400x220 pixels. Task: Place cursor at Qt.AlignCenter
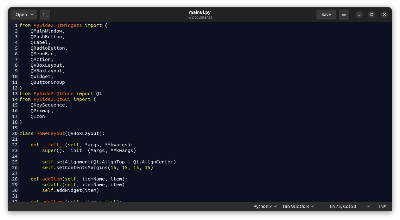pos(154,162)
